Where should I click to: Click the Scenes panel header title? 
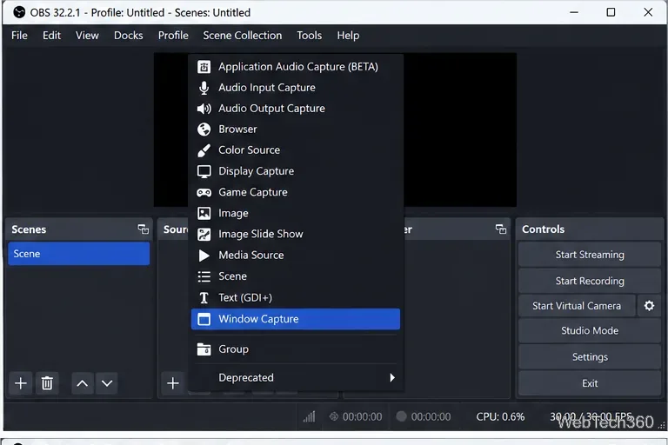[29, 229]
